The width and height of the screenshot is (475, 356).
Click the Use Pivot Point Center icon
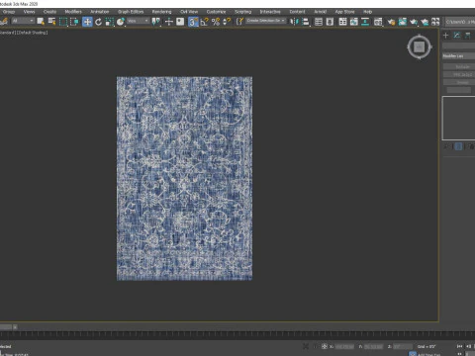(x=156, y=22)
